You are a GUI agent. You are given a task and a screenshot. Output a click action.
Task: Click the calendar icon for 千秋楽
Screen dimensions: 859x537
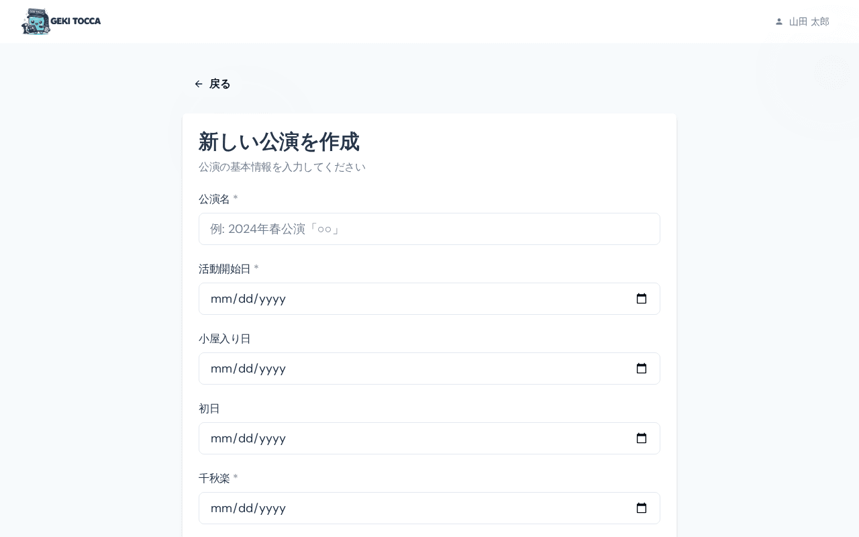642,508
